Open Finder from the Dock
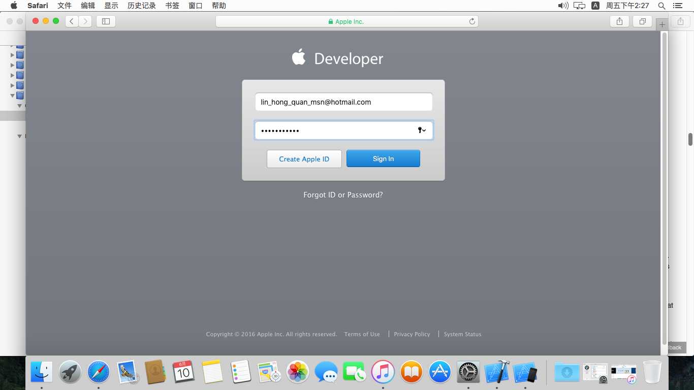This screenshot has height=390, width=694. pos(42,372)
